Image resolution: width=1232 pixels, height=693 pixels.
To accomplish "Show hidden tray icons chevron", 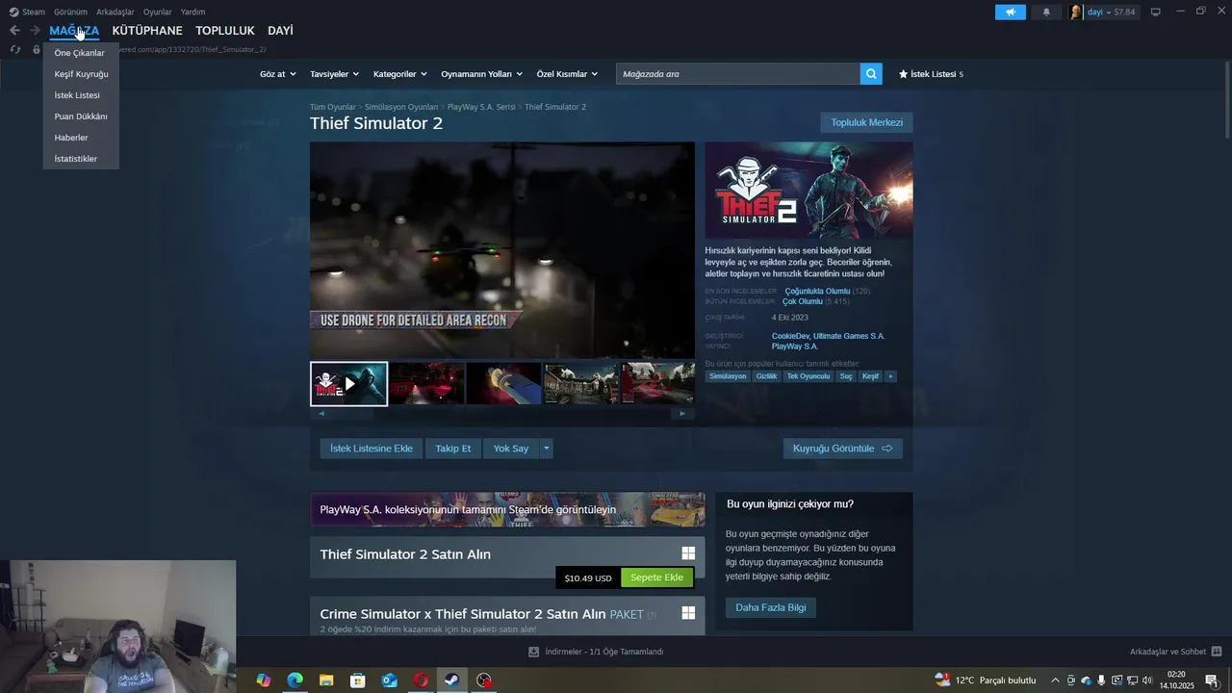I will [1055, 680].
